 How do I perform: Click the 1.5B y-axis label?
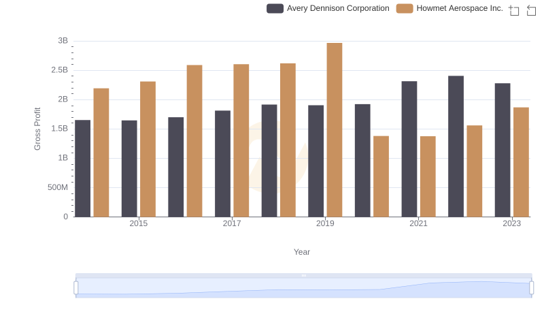point(60,129)
